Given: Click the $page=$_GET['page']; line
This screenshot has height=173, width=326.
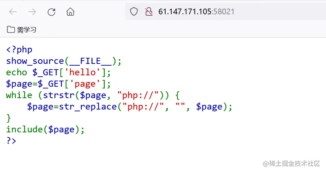Looking at the screenshot, I should coord(59,84).
